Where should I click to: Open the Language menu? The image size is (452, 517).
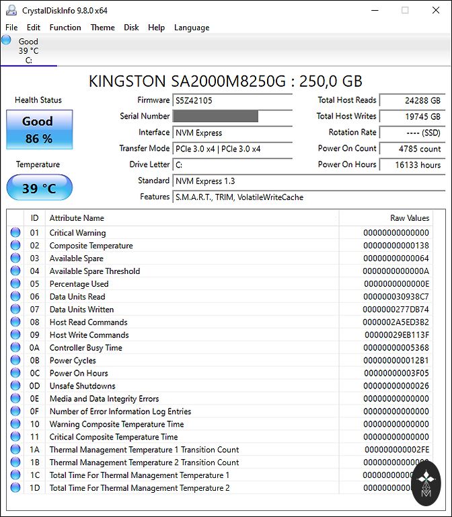192,28
